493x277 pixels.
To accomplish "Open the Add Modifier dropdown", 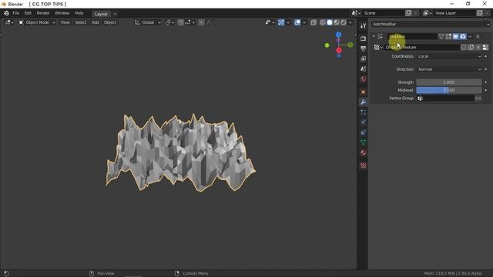I will coord(431,24).
